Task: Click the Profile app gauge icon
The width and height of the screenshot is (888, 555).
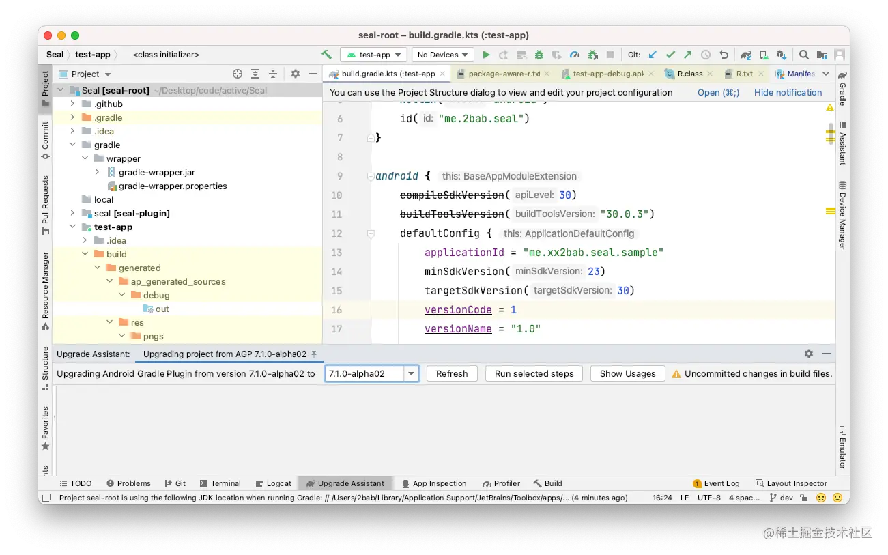Action: point(575,55)
